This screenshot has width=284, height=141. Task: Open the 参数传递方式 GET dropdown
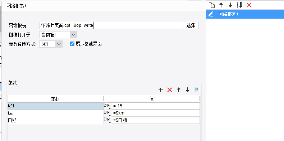51,44
